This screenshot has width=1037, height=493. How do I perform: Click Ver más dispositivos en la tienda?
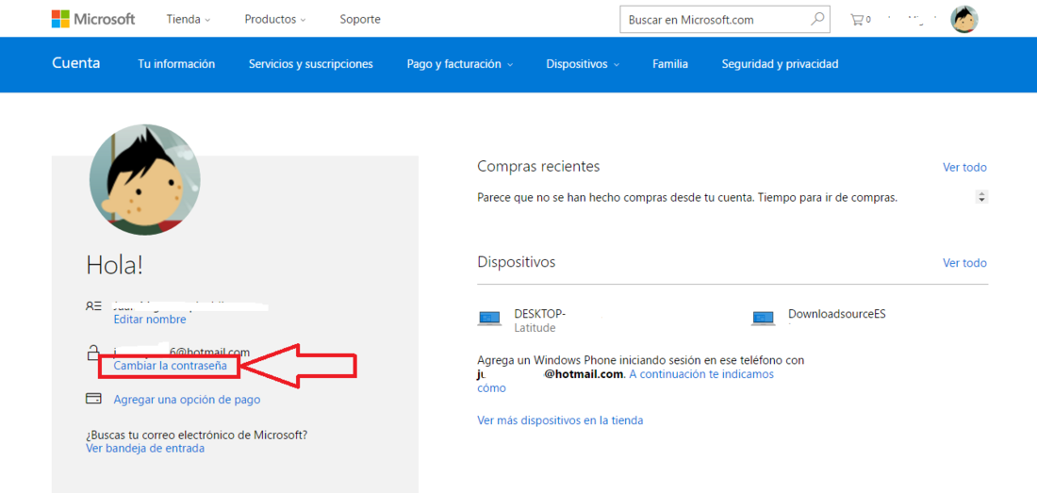560,419
